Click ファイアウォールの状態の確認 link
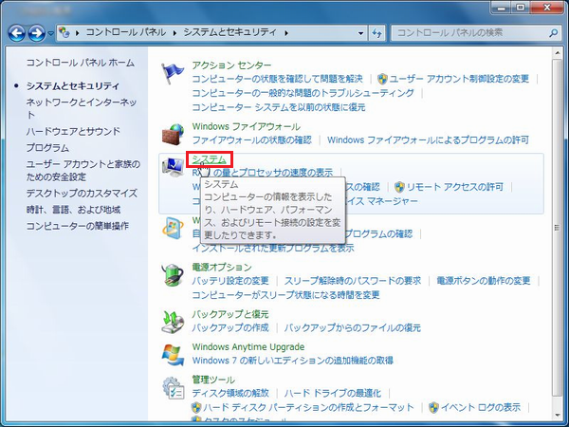Viewport: 569px width, 427px height. 252,140
